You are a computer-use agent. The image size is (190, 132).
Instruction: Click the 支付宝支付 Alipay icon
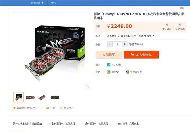(127, 72)
